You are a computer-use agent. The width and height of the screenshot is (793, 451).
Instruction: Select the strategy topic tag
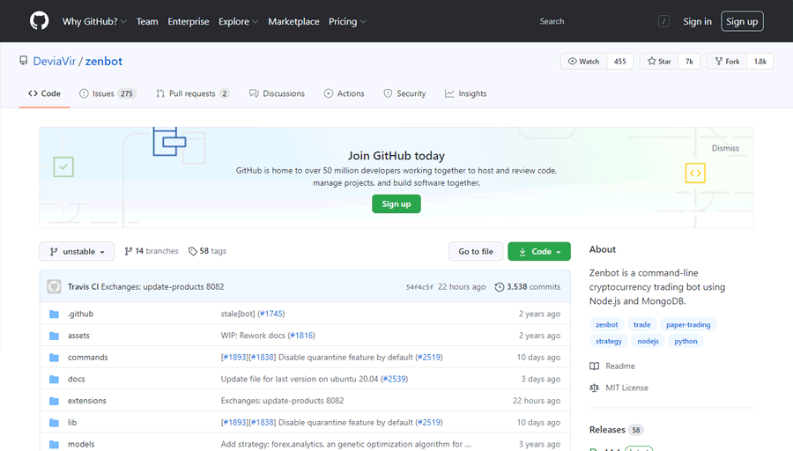point(608,341)
